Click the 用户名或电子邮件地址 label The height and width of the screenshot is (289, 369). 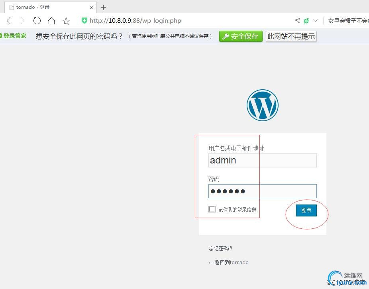click(236, 148)
